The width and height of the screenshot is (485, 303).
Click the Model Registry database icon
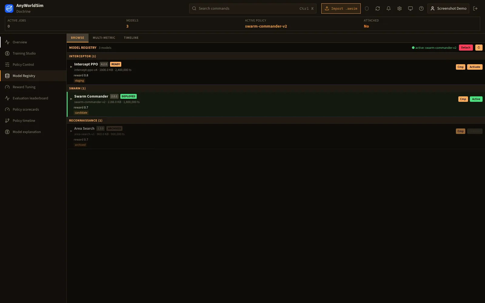point(7,76)
